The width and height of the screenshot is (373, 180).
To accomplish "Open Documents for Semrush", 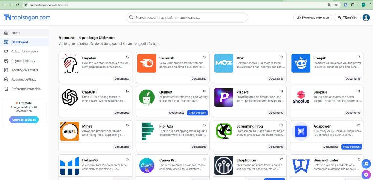I will point(199,78).
